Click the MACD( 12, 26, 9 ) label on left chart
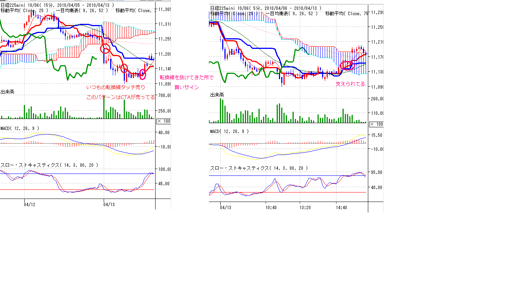 tap(19, 128)
